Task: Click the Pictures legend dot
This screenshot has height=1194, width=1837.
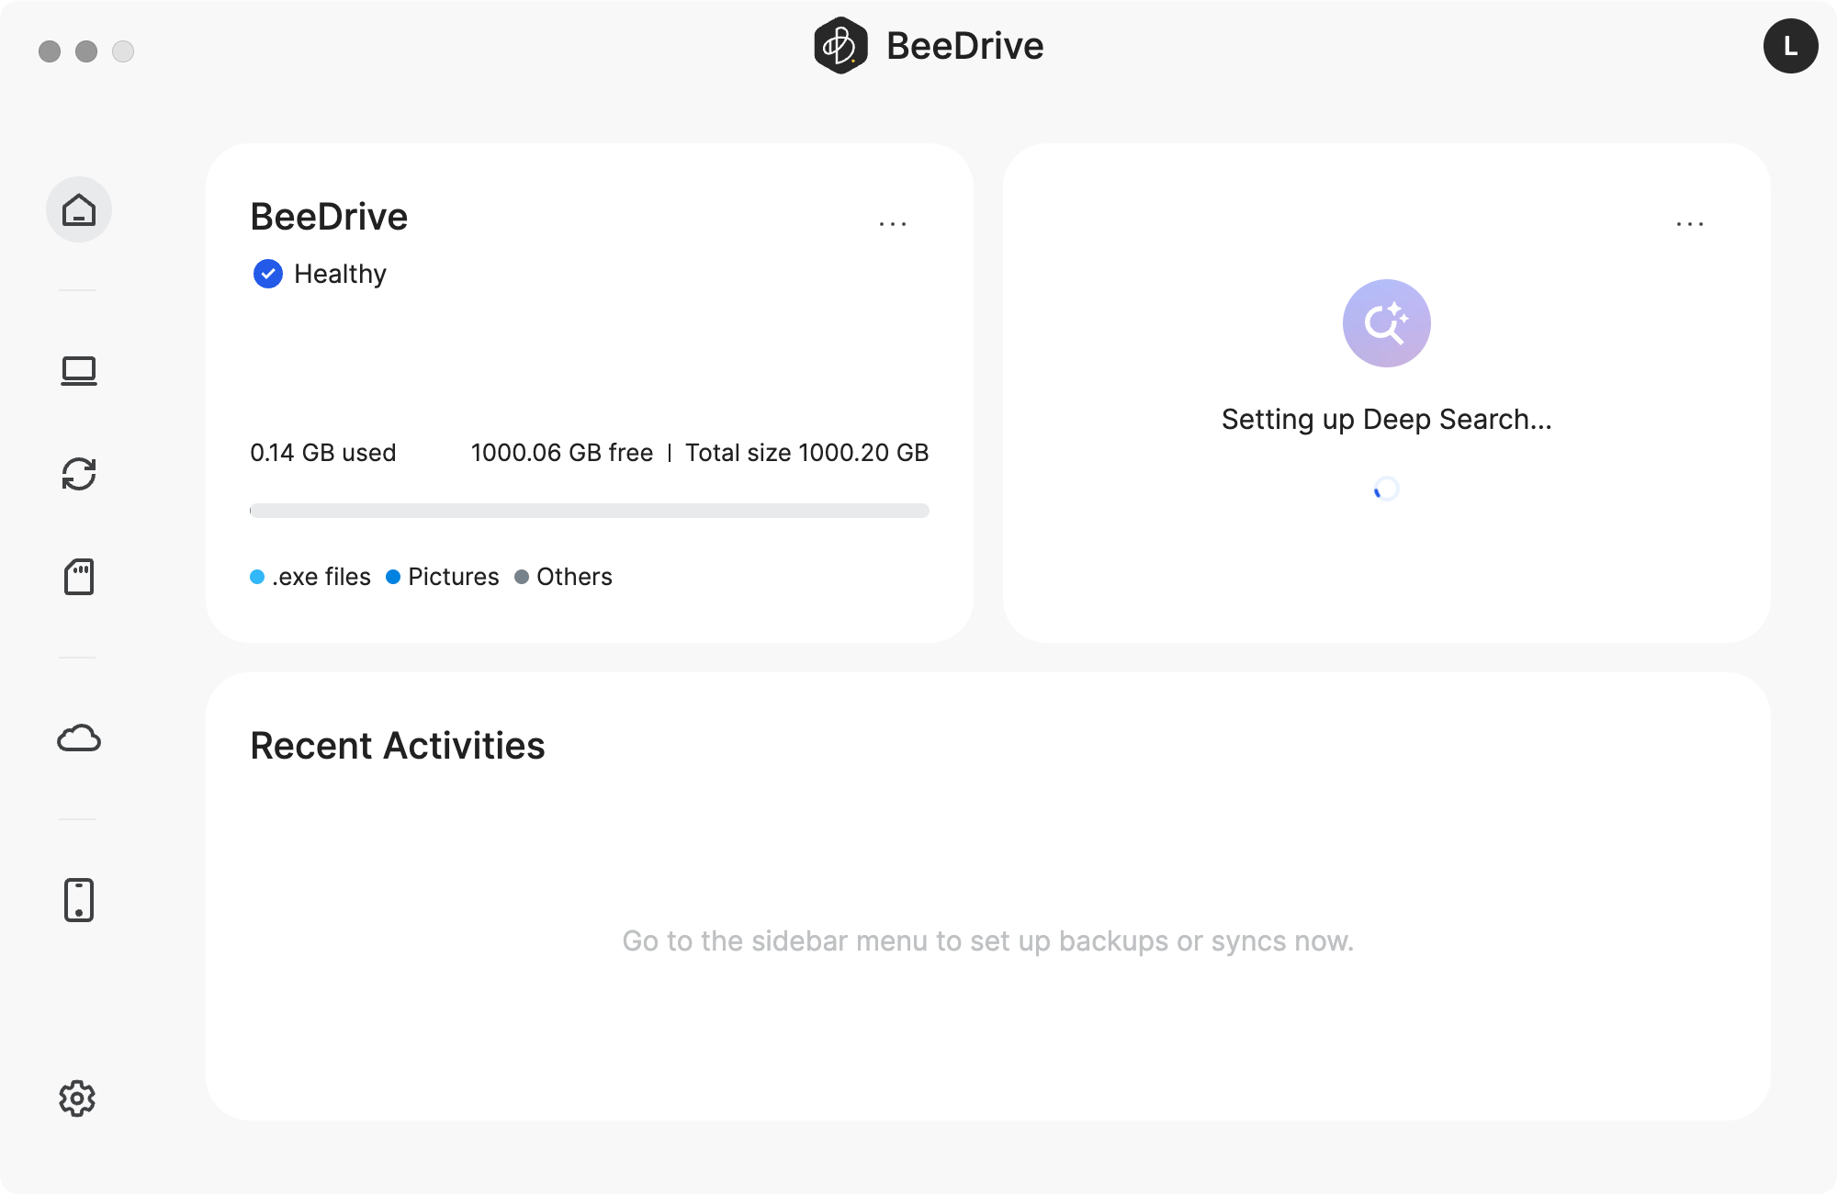Action: click(393, 577)
